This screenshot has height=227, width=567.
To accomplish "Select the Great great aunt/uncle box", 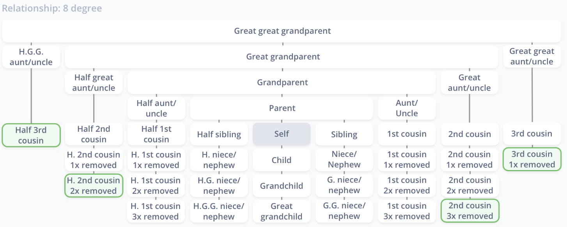I will click(x=532, y=57).
